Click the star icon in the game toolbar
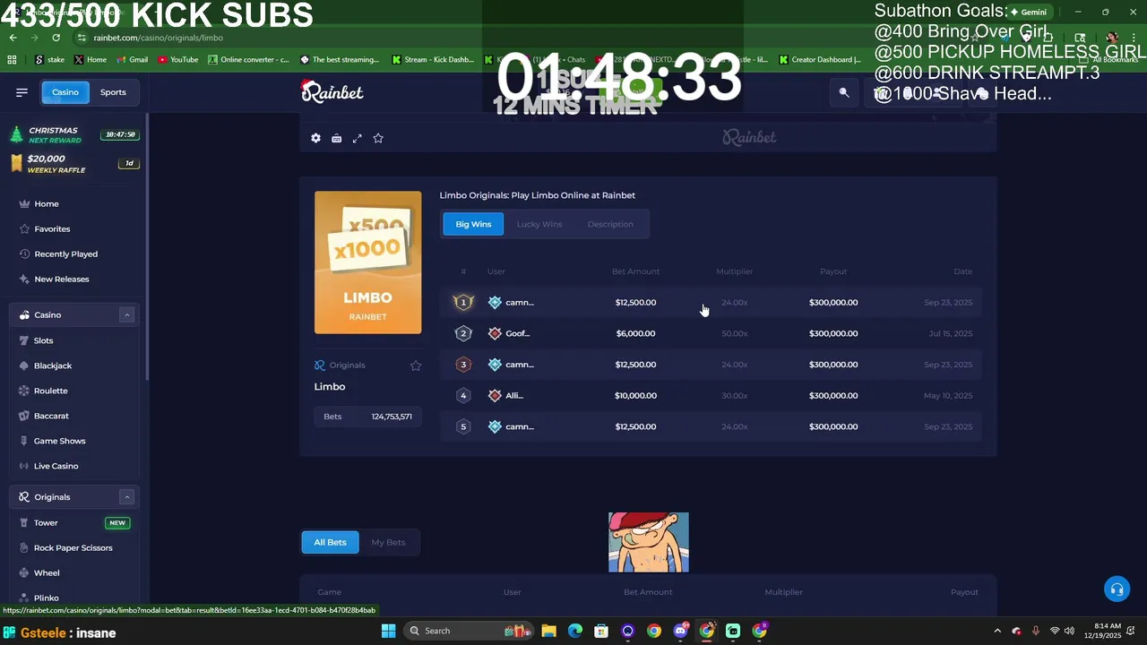1147x645 pixels. tap(378, 138)
